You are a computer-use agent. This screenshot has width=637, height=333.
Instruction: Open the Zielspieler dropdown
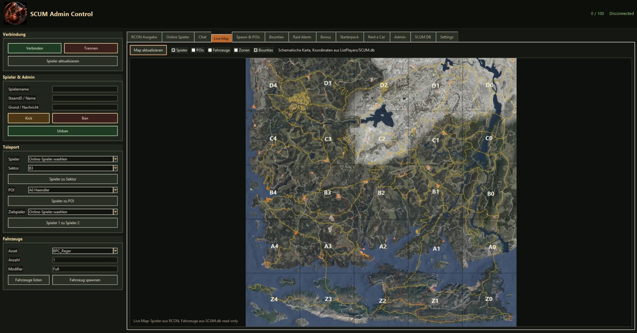tap(73, 212)
